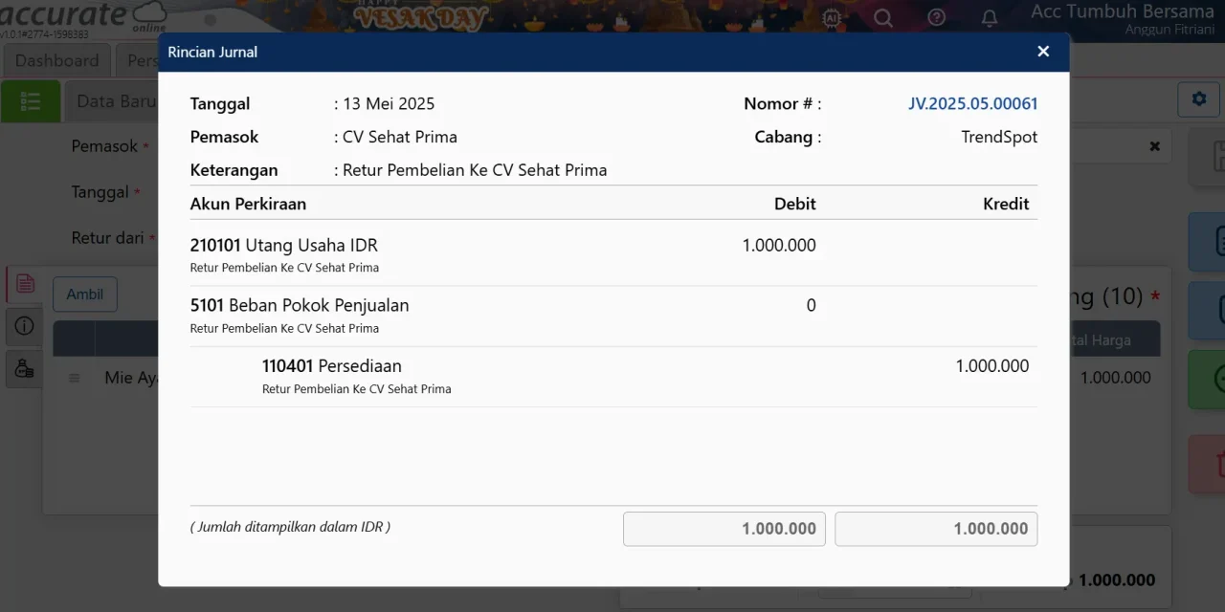Click the 5101 Beban Pokok Penjualan row

tap(613, 315)
